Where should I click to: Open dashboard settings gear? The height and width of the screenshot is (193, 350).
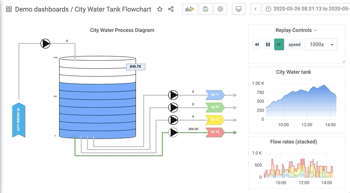(220, 9)
